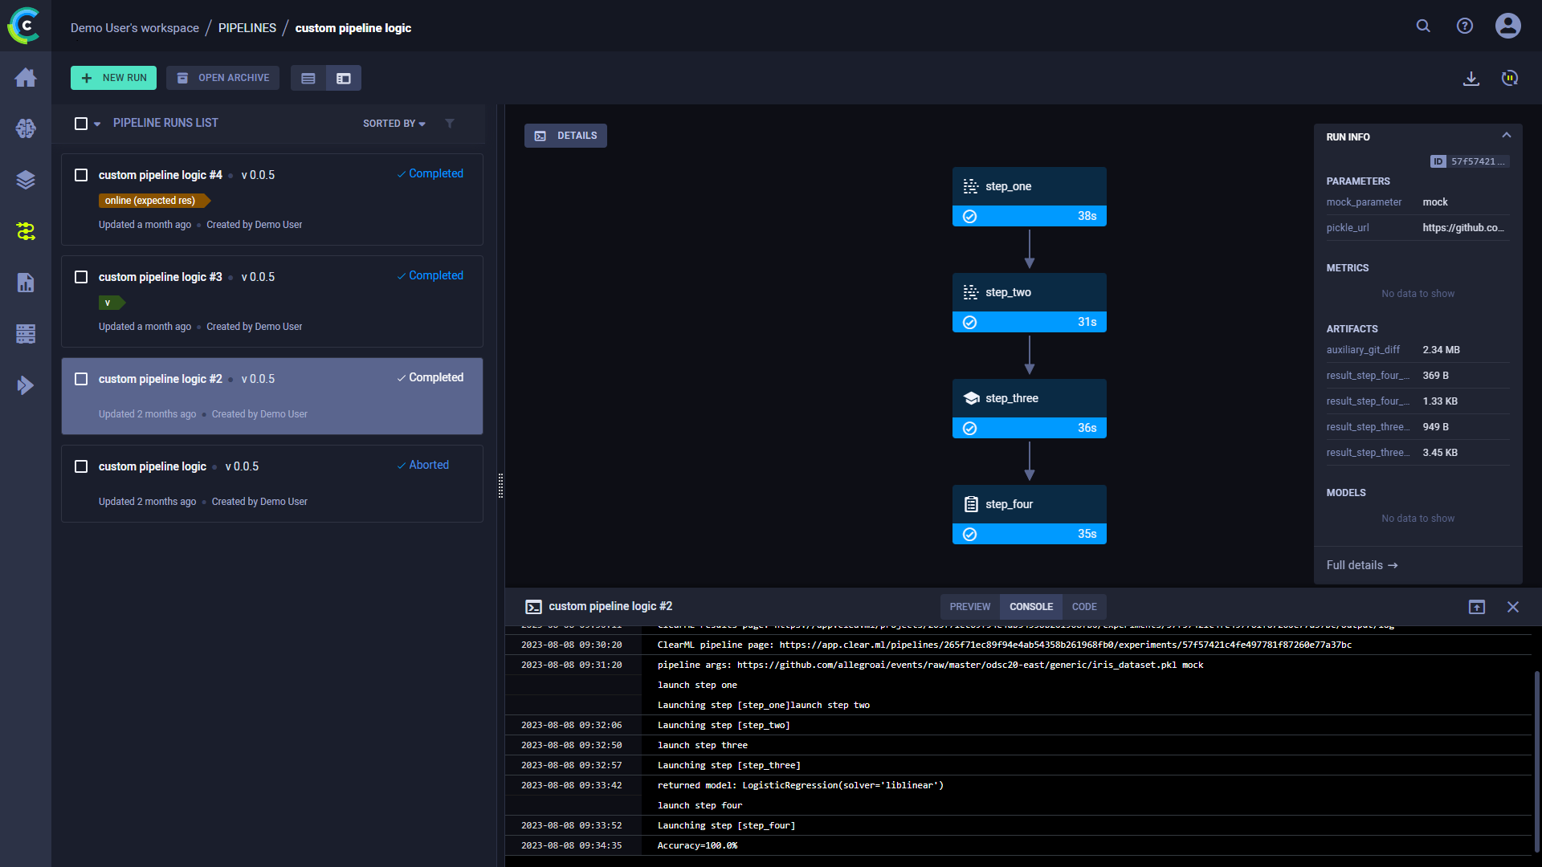Open Full details of the run
1542x867 pixels.
click(1360, 565)
